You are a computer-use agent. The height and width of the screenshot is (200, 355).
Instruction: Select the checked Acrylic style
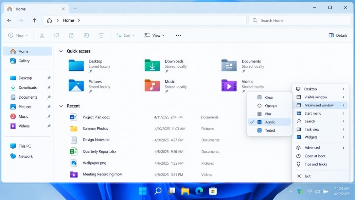(x=269, y=122)
